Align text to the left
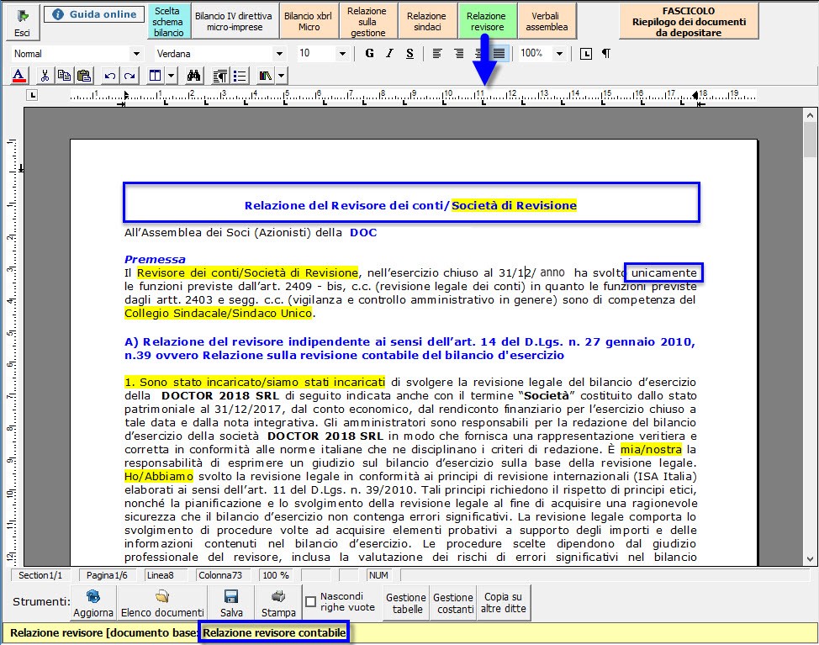 [437, 53]
